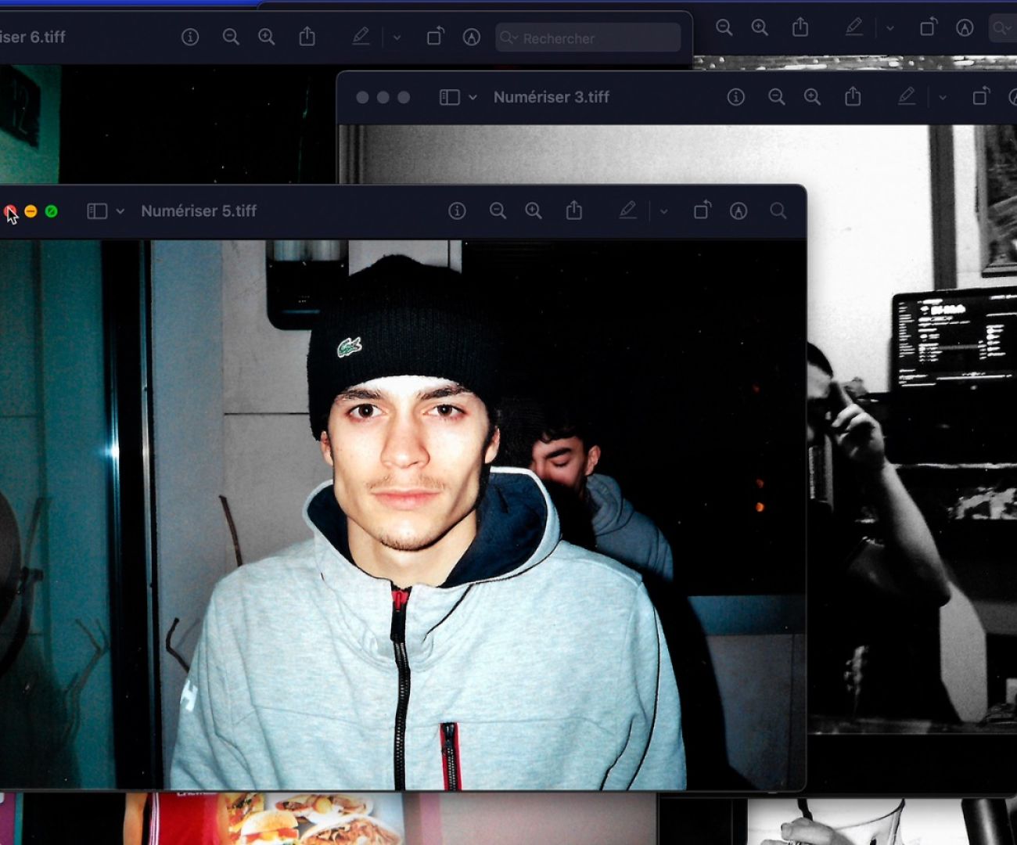Rotate the Numériser 5.tiff image
This screenshot has height=845, width=1017.
tap(702, 210)
